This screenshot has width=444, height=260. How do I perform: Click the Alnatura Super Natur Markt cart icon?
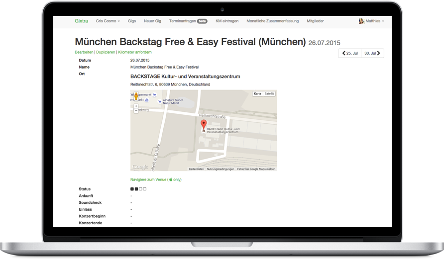[x=160, y=101]
